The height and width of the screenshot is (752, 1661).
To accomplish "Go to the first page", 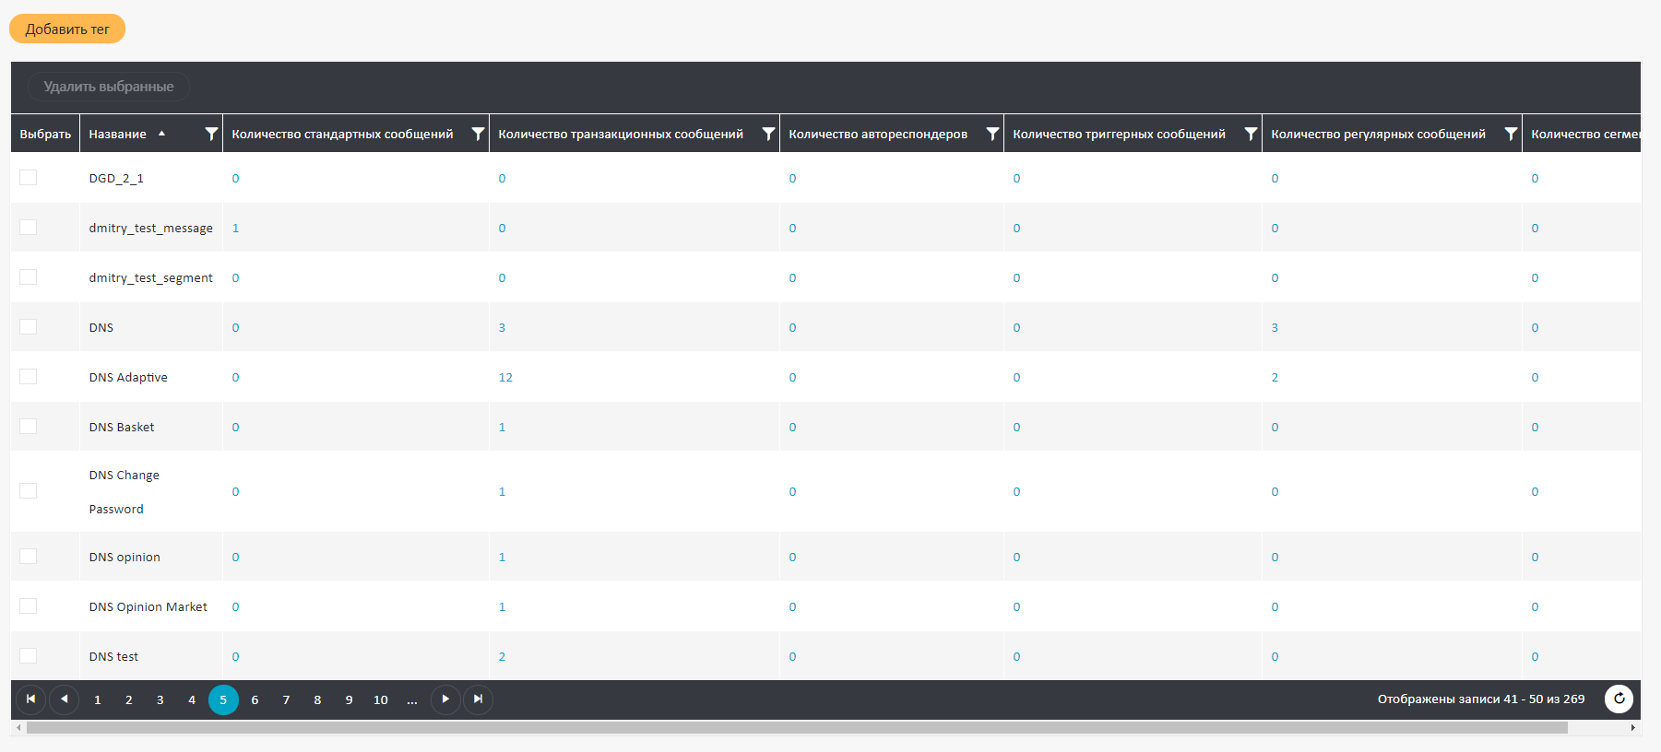I will click(30, 699).
